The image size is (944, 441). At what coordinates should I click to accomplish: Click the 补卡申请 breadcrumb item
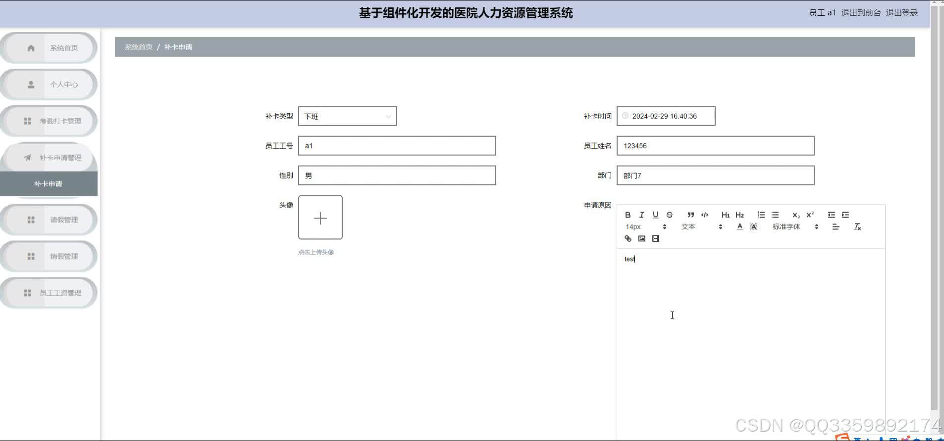tap(178, 47)
